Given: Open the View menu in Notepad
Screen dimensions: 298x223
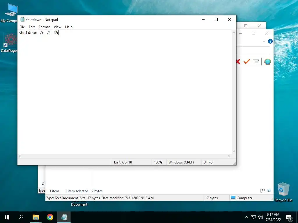Looking at the screenshot, I should point(57,27).
